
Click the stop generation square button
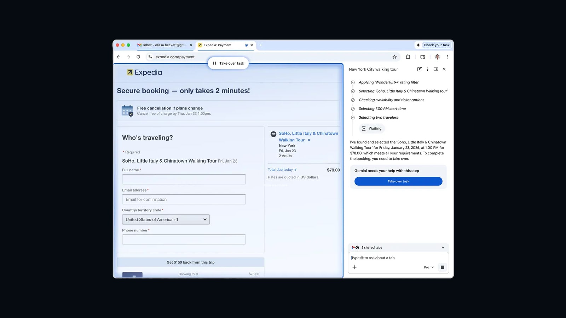[x=442, y=267]
